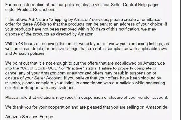
Task: Click the "Out of Stock (OOS)" text
Action: click(40, 68)
